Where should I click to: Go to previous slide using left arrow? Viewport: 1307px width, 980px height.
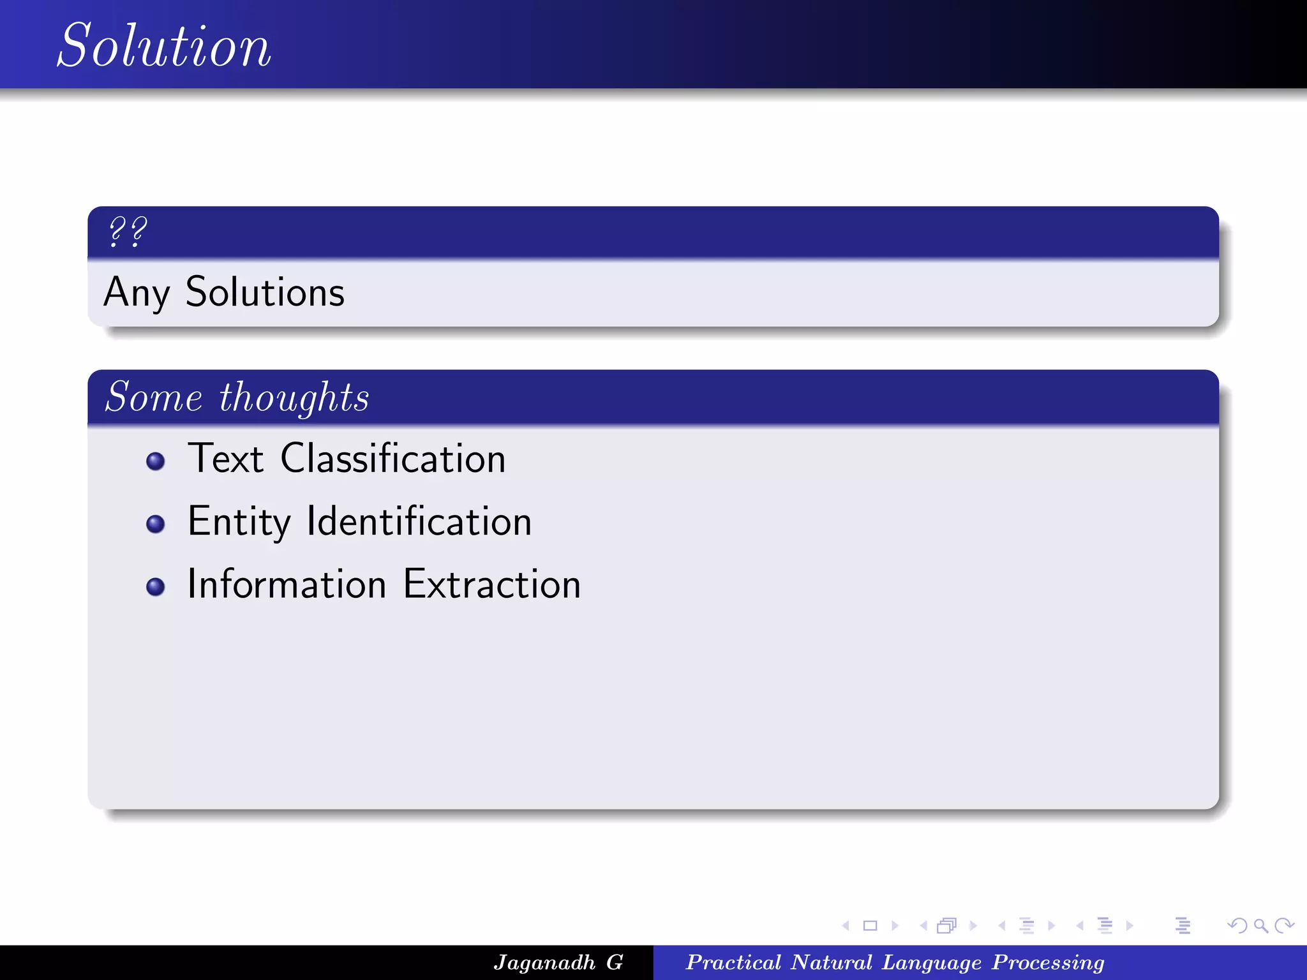click(846, 925)
